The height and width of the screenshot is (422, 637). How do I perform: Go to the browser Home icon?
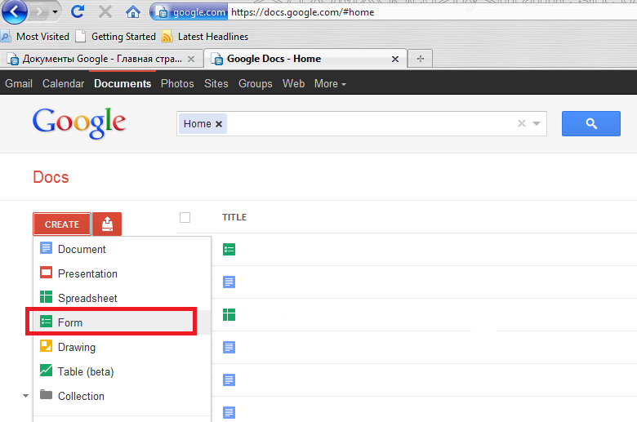(x=132, y=11)
